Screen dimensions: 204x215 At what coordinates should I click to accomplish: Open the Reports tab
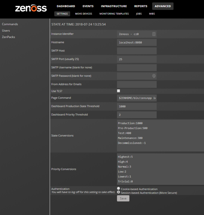[141, 6]
